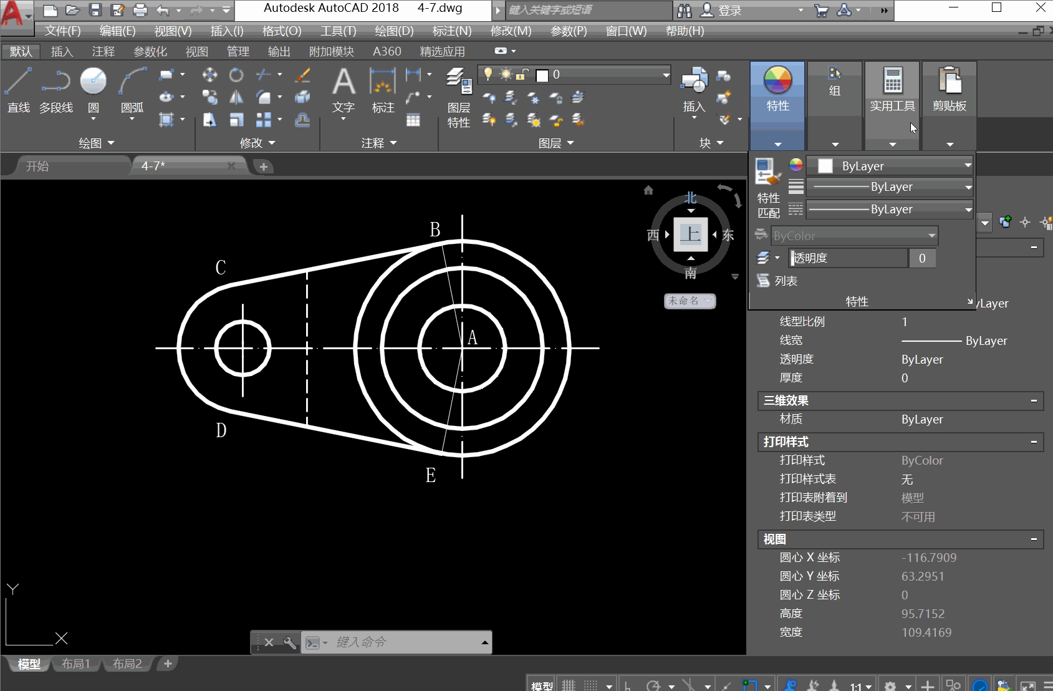Click the Save icon in quick access toolbar

[95, 10]
